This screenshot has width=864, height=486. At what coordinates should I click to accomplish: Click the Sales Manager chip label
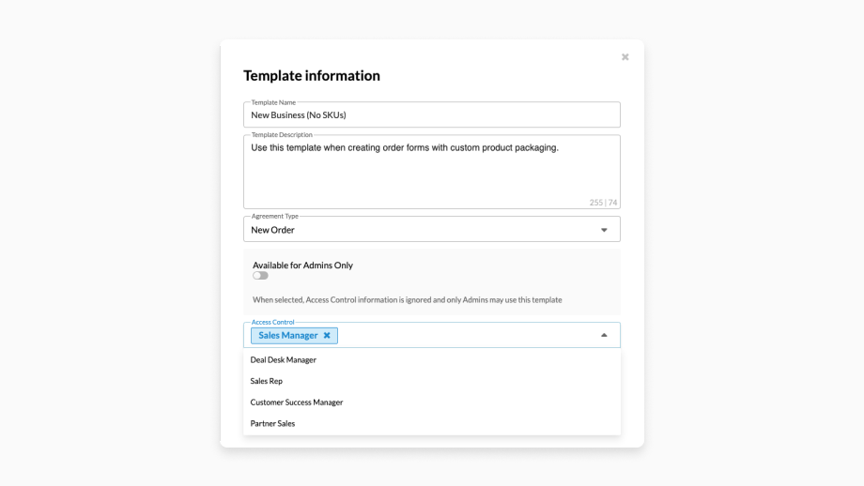point(288,335)
